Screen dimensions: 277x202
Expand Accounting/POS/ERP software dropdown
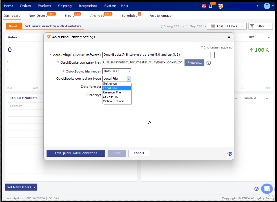point(212,55)
